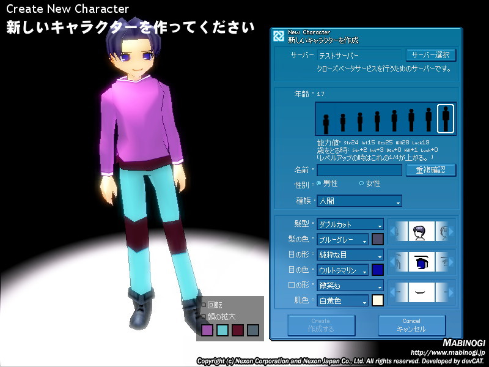Click the Cancel キャンセル button

click(x=411, y=325)
